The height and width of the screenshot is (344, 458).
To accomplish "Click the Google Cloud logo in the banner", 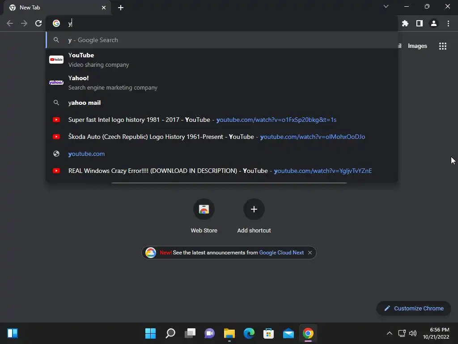I will point(151,253).
